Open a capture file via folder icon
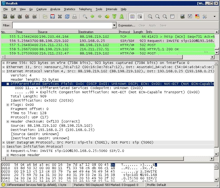Screen dimensions: 220x188 (x=45, y=16)
